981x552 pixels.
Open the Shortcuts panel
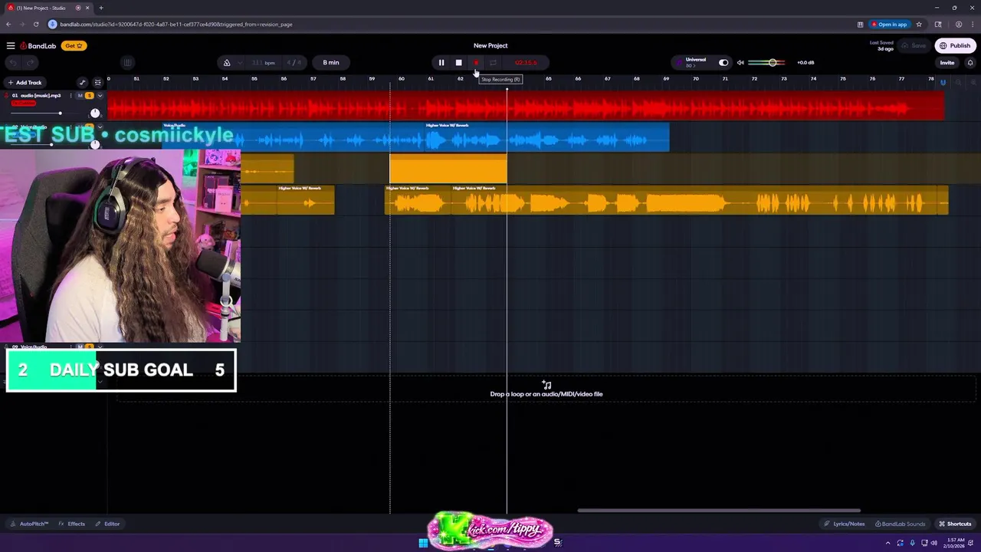955,524
